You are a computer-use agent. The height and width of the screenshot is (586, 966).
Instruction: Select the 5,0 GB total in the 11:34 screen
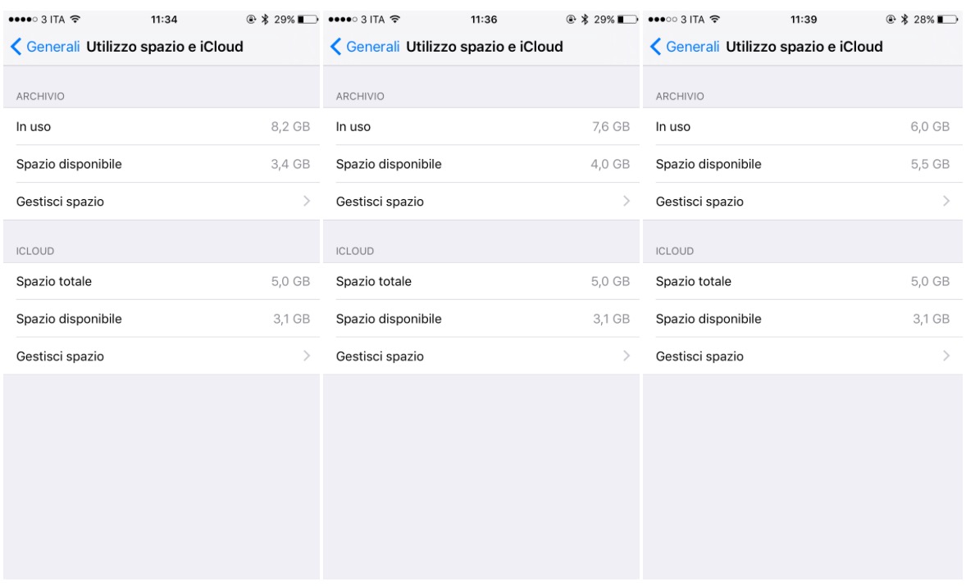point(290,281)
